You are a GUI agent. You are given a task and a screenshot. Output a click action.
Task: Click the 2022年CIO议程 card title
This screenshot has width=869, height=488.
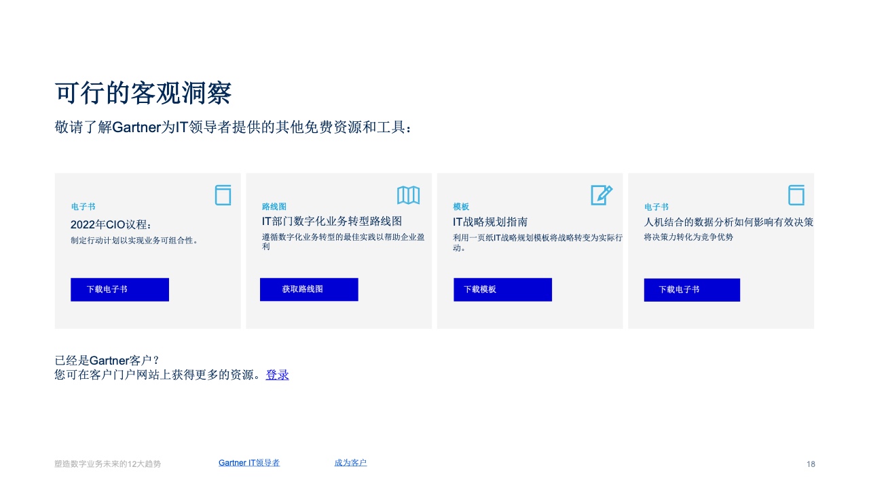pos(112,225)
